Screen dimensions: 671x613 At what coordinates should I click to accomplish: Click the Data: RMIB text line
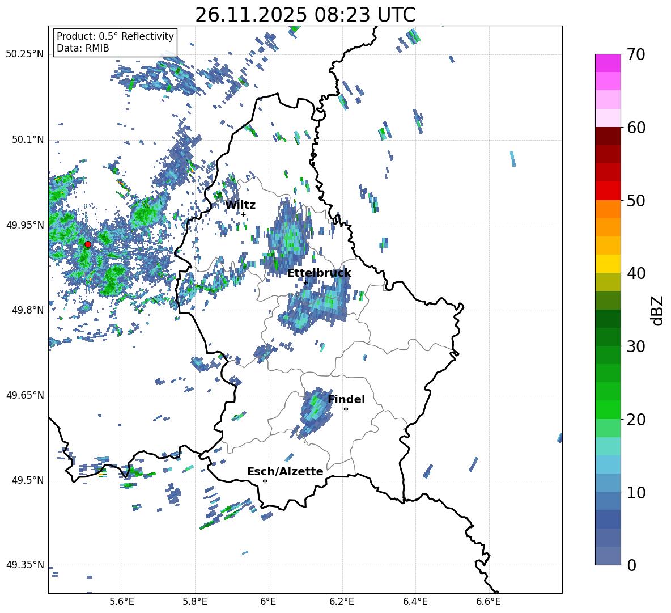click(x=83, y=48)
